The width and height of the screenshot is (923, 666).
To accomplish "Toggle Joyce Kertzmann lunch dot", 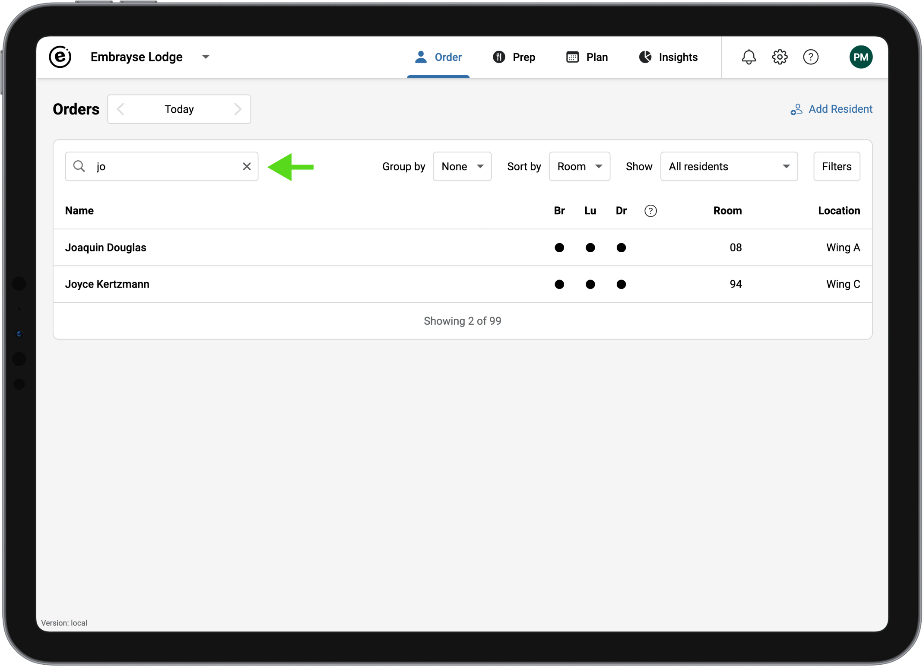I will [590, 284].
